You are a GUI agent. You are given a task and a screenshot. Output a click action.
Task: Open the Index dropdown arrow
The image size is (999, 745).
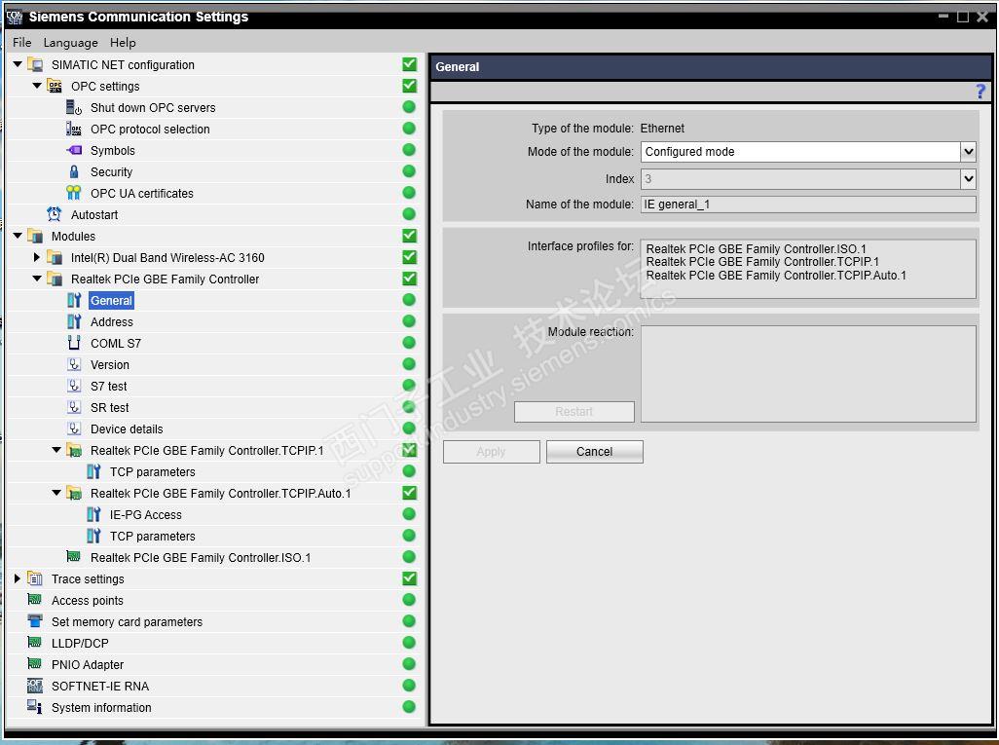click(x=969, y=178)
